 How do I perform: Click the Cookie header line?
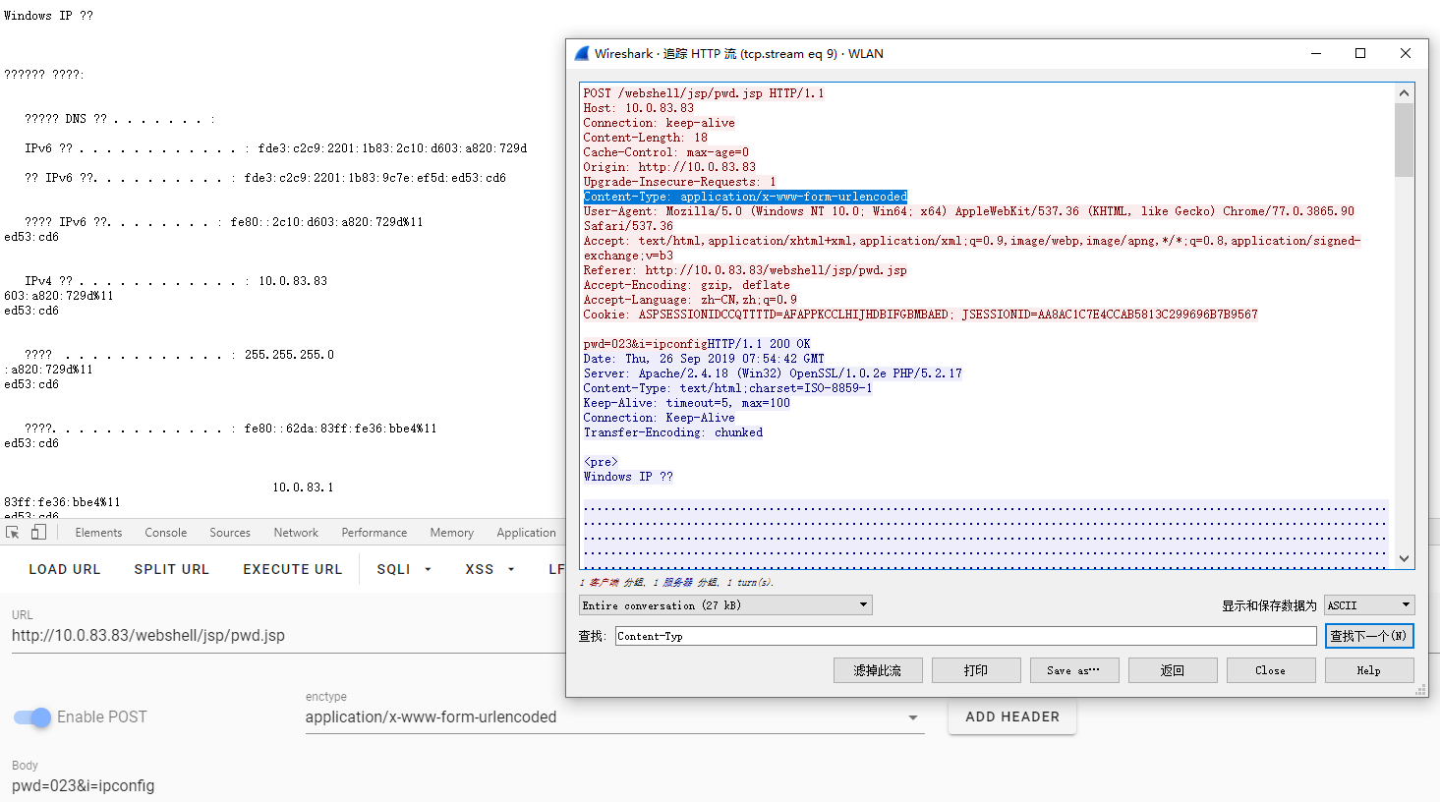pyautogui.click(x=920, y=315)
